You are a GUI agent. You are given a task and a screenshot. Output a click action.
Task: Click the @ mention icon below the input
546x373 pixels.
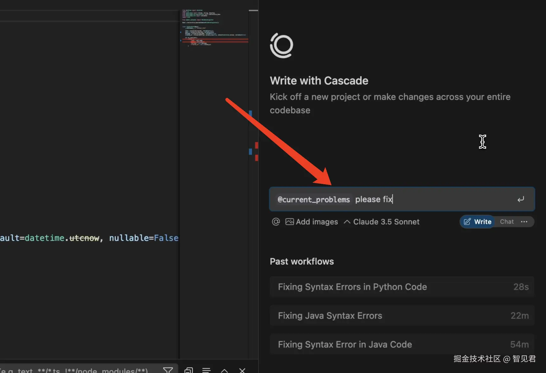tap(276, 222)
